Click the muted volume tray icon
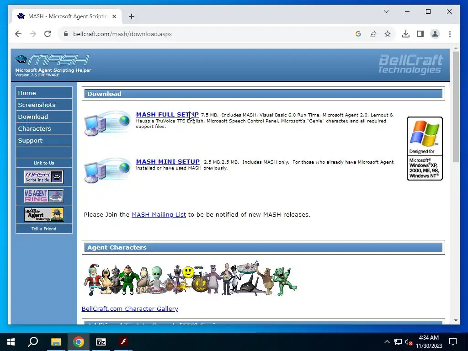 click(x=409, y=342)
